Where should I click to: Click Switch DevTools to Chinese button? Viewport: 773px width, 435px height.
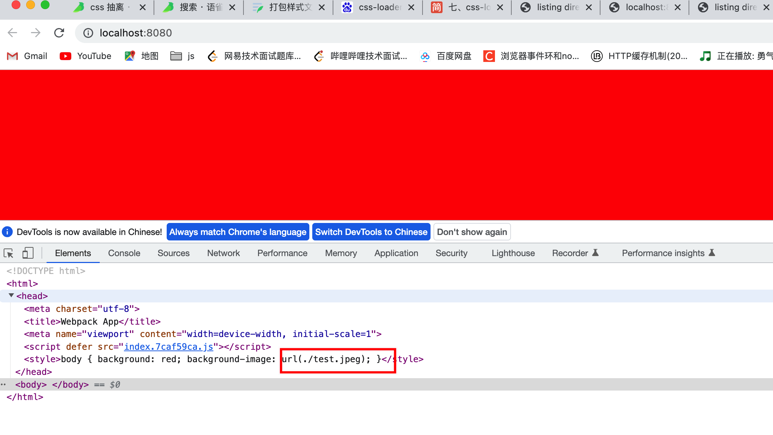[371, 232]
